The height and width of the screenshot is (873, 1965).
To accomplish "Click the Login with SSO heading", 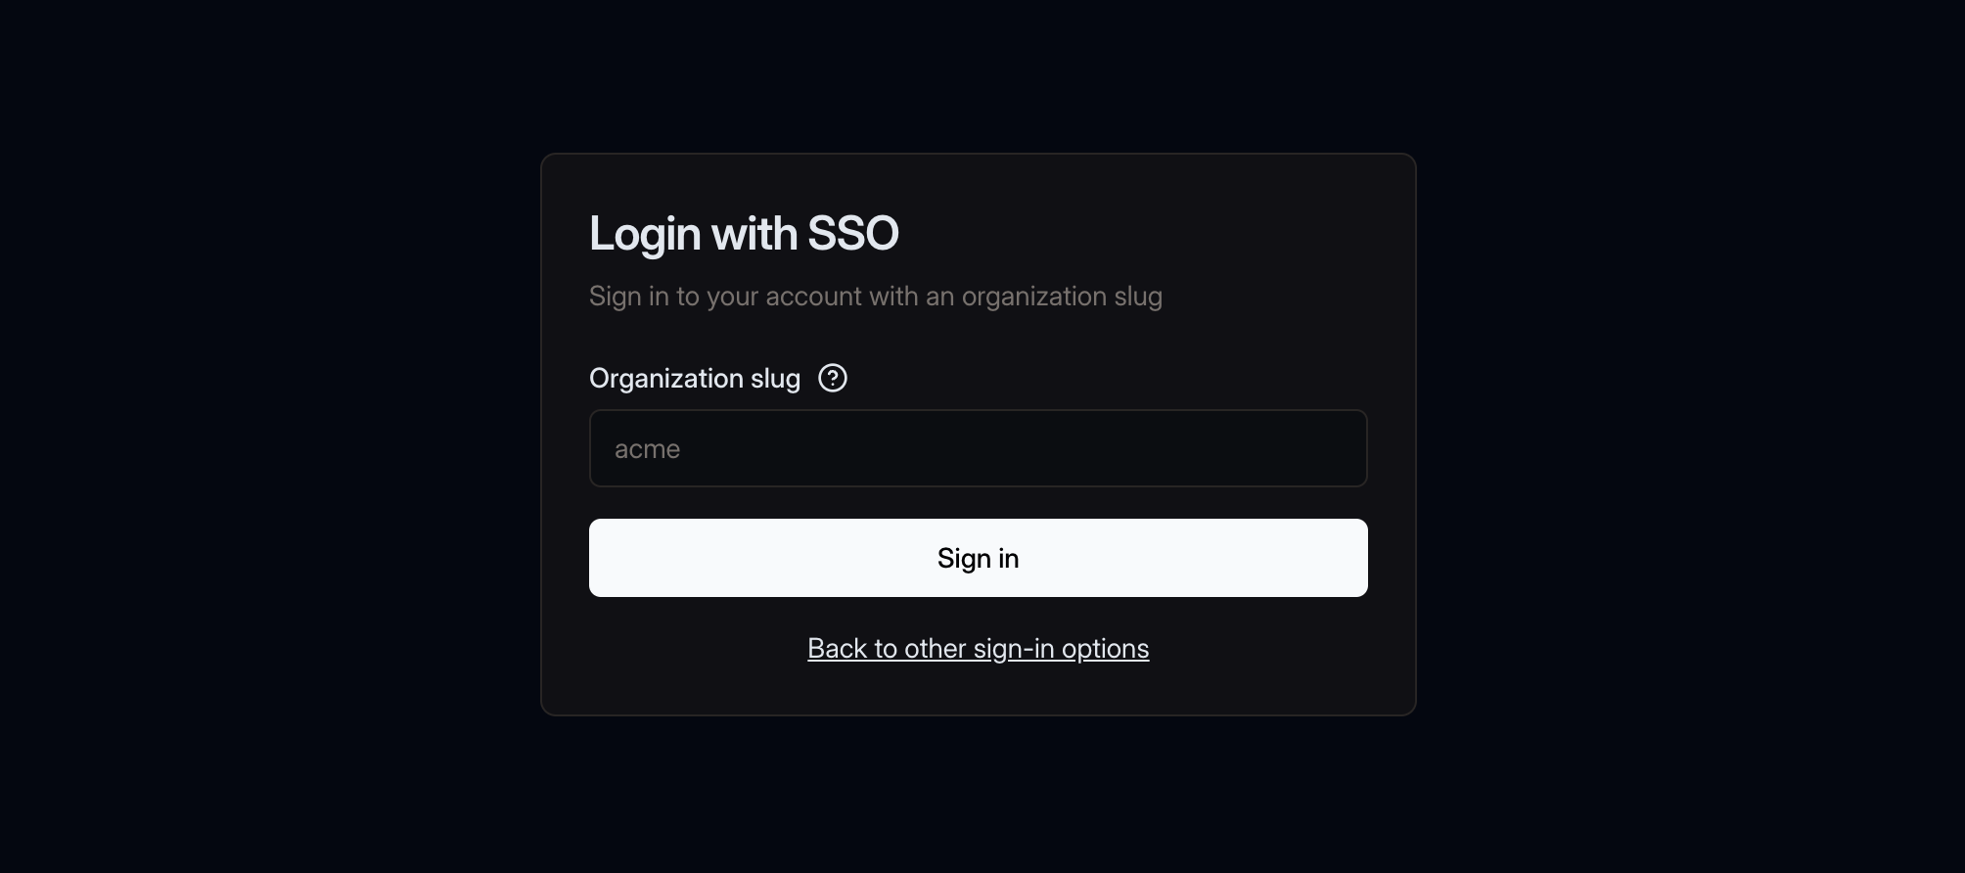I will coord(744,233).
